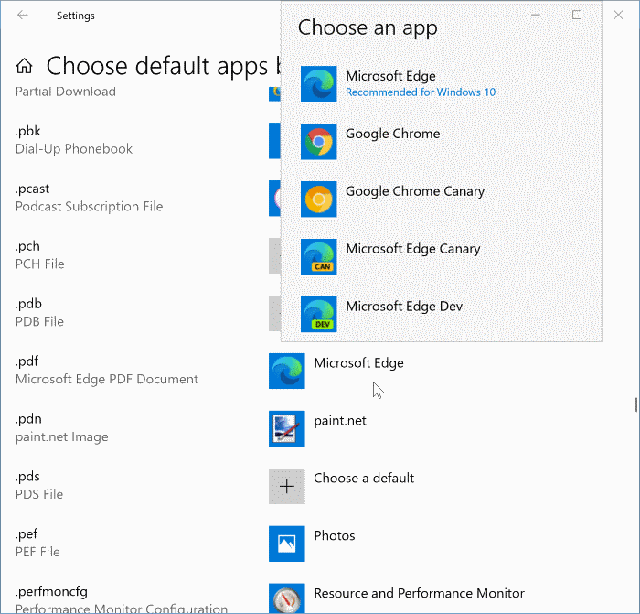Click the 'Partial Download' description
Image resolution: width=640 pixels, height=614 pixels.
point(66,92)
